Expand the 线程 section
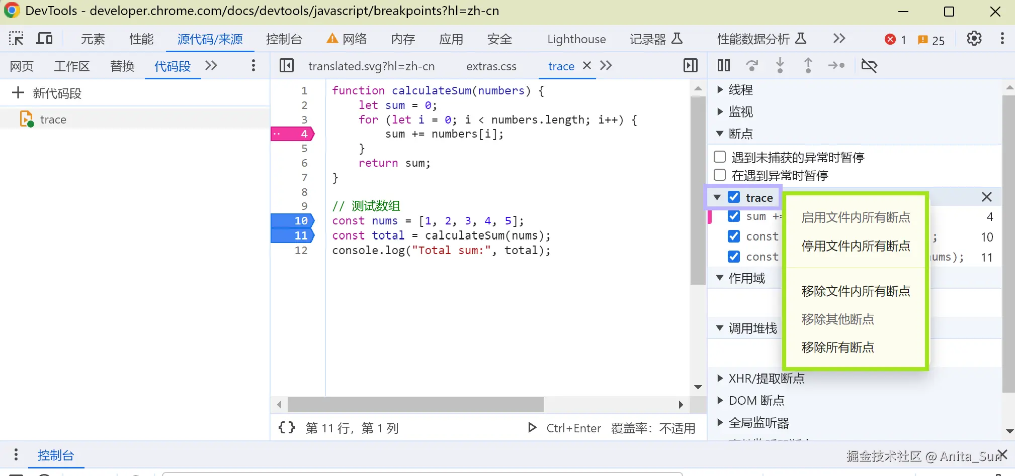This screenshot has width=1015, height=476. (720, 90)
